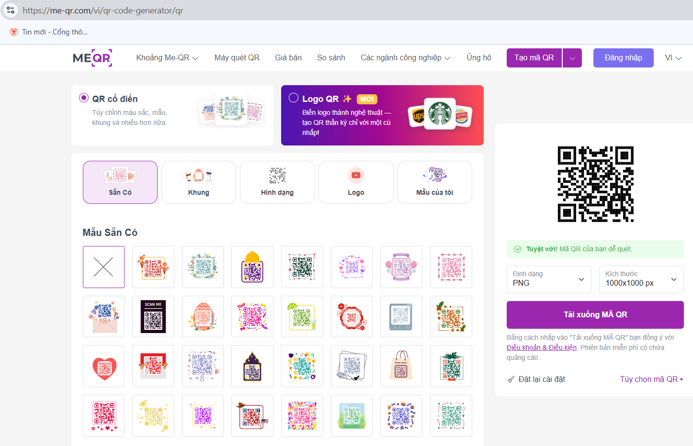
Task: Select the purple frame with balloons template
Action: point(401,267)
